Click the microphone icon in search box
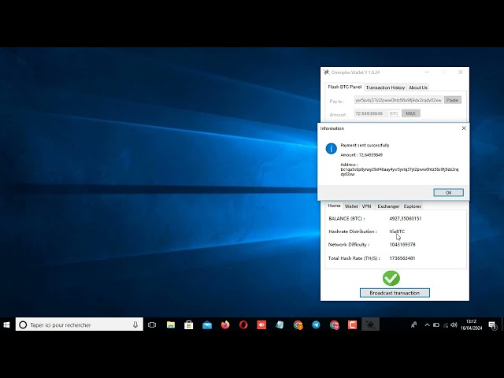 pos(135,325)
